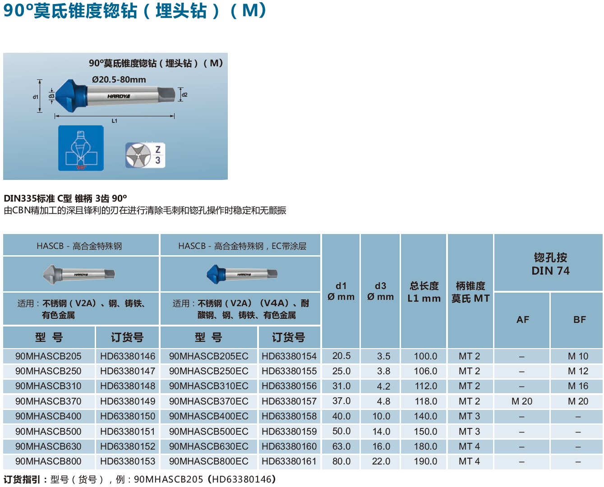Select model cell 90MHASCB205
This screenshot has width=604, height=487.
(x=48, y=356)
